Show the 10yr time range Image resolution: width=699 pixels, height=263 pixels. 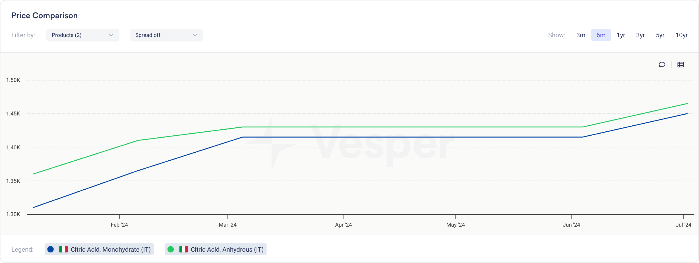pos(682,35)
